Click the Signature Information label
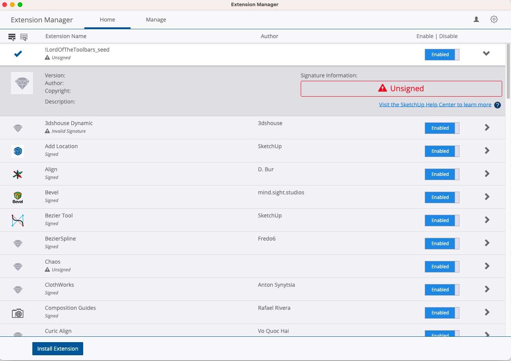The width and height of the screenshot is (511, 361). (329, 75)
